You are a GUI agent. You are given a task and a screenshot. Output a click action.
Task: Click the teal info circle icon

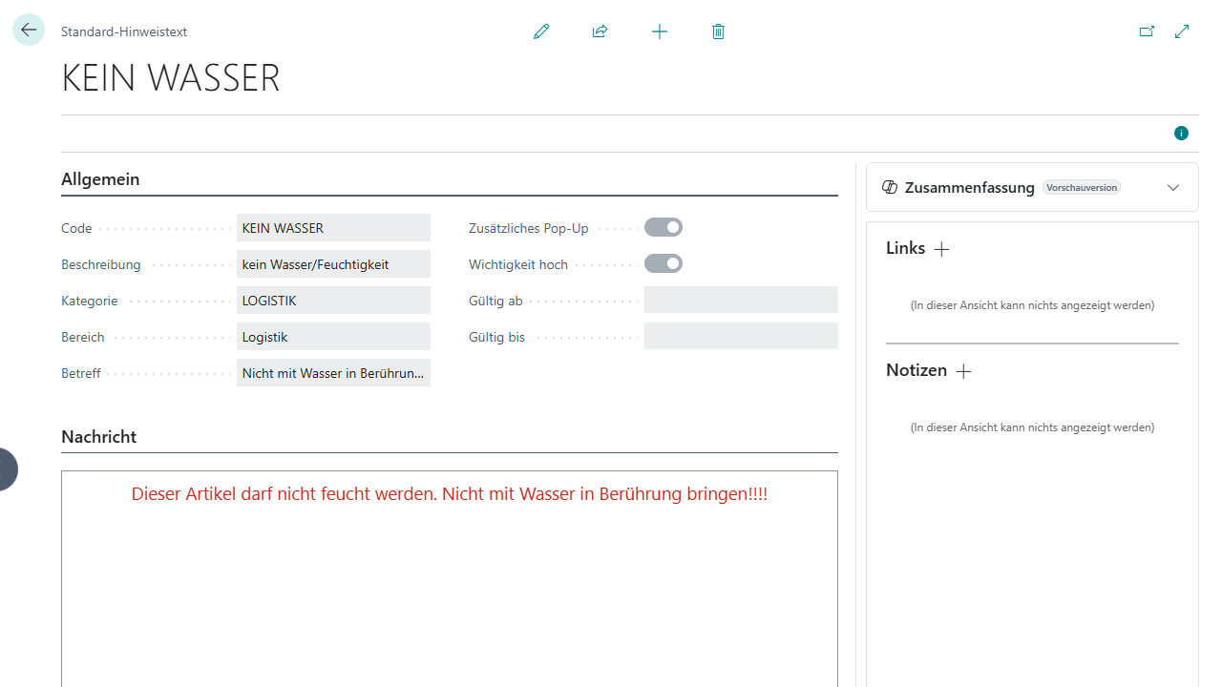coord(1181,134)
